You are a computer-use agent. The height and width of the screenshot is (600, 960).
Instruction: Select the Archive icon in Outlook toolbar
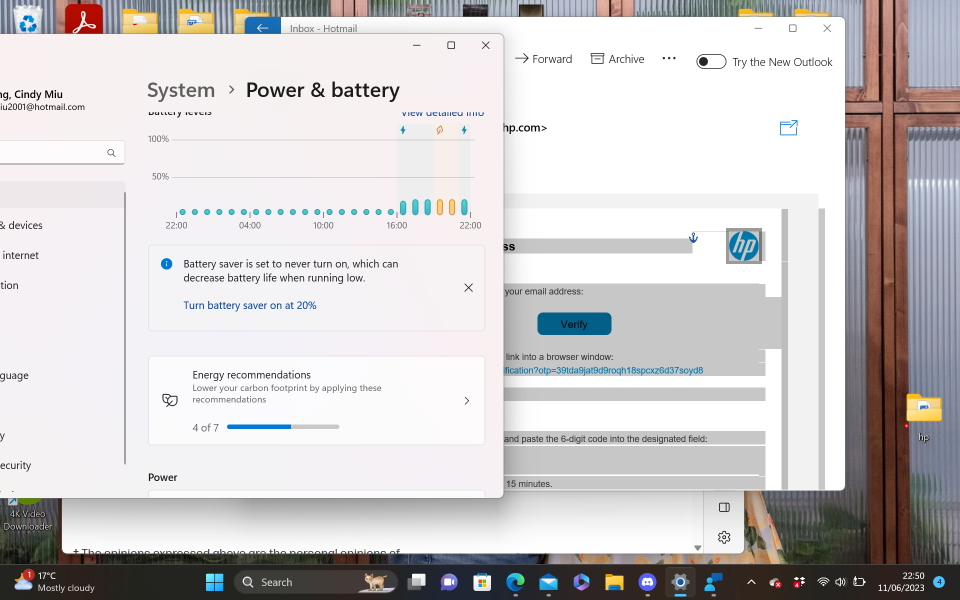[x=598, y=58]
